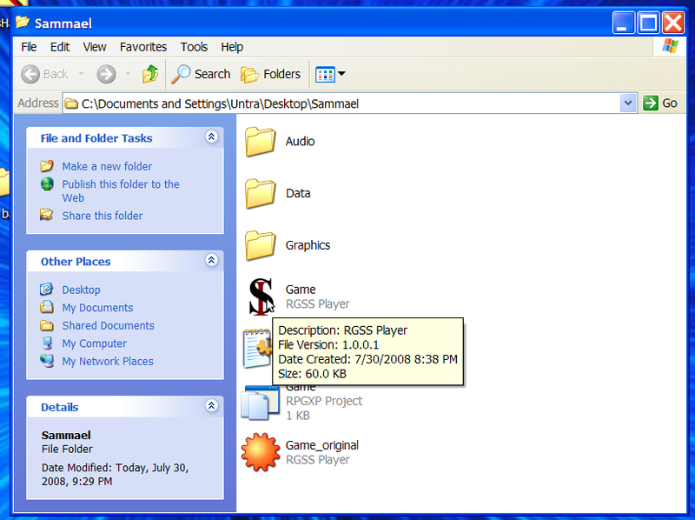Expand the Address bar dropdown

[627, 103]
